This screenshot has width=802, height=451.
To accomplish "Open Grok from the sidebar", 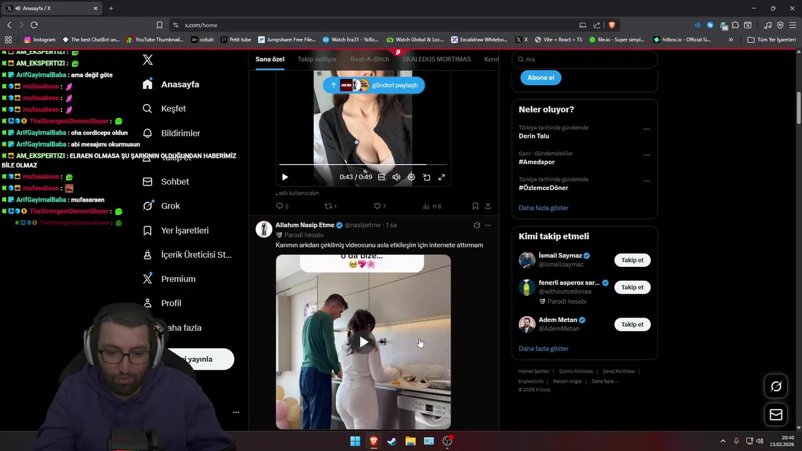I will point(161,205).
